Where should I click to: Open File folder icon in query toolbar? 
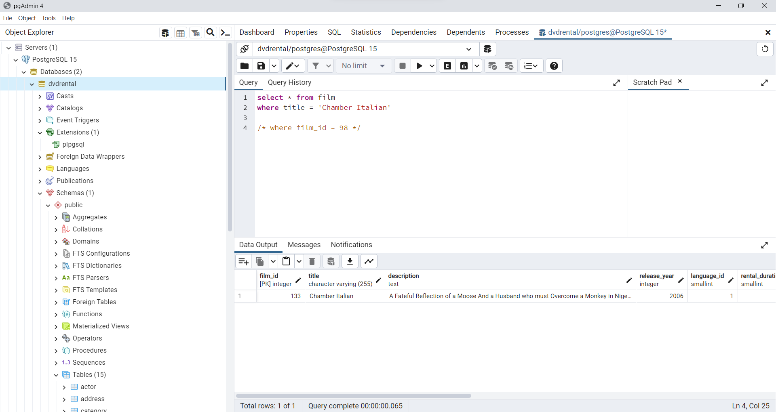(245, 66)
